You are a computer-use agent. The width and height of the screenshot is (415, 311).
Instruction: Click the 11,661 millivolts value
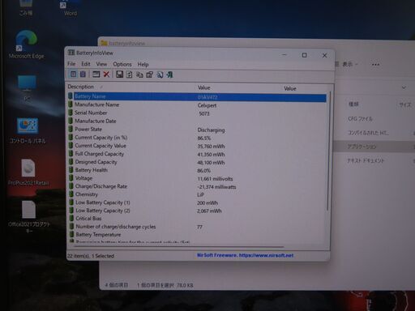point(215,179)
